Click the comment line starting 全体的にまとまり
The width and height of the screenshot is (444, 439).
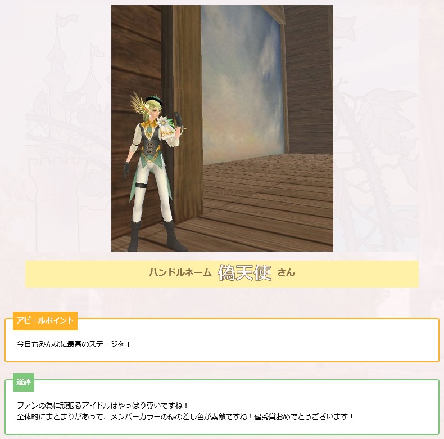pos(185,417)
